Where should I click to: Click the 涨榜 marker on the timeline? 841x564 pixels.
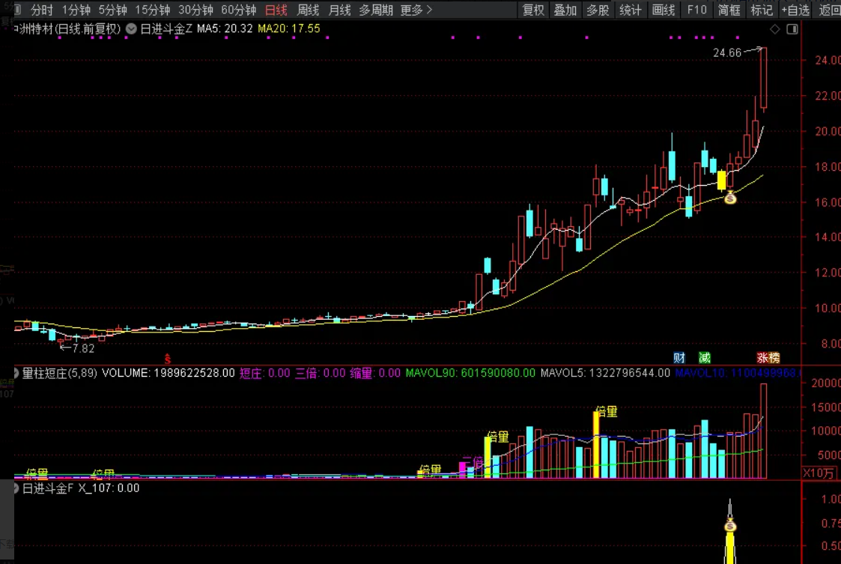coord(768,358)
